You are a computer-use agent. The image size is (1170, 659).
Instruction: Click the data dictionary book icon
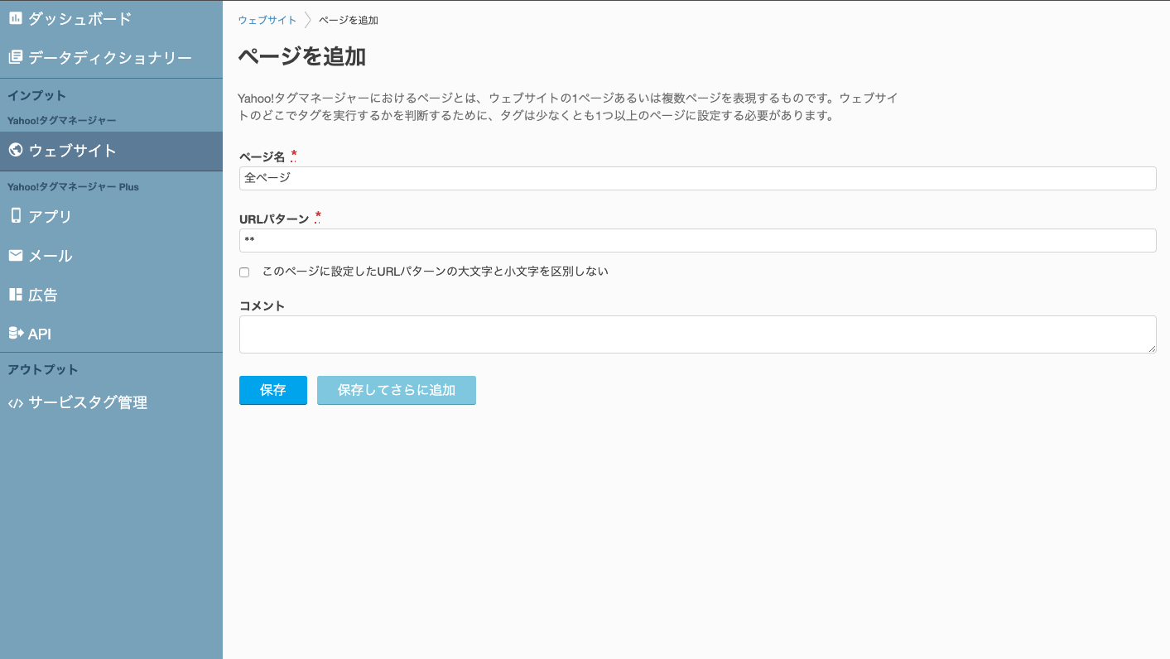[x=15, y=57]
